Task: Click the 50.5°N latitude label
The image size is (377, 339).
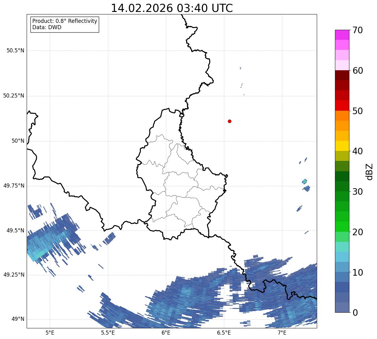Action: coord(15,50)
